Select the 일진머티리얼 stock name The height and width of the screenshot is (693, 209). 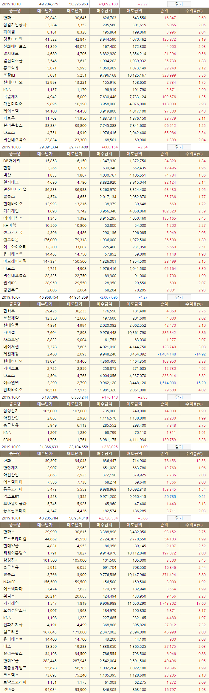tap(15, 189)
